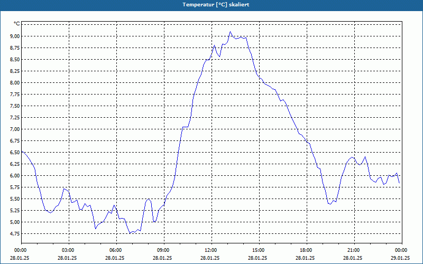Select the 03:00 time label

point(69,250)
